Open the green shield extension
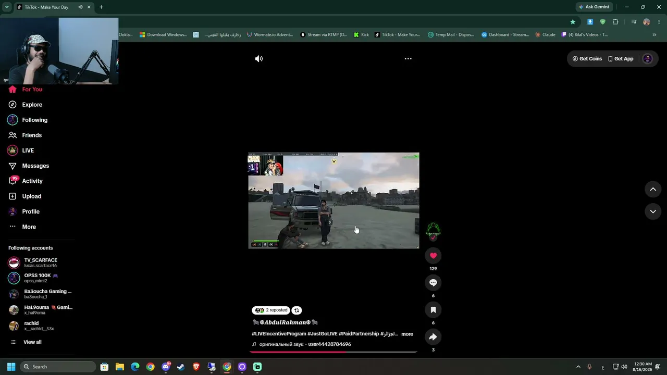667x375 pixels. [603, 22]
